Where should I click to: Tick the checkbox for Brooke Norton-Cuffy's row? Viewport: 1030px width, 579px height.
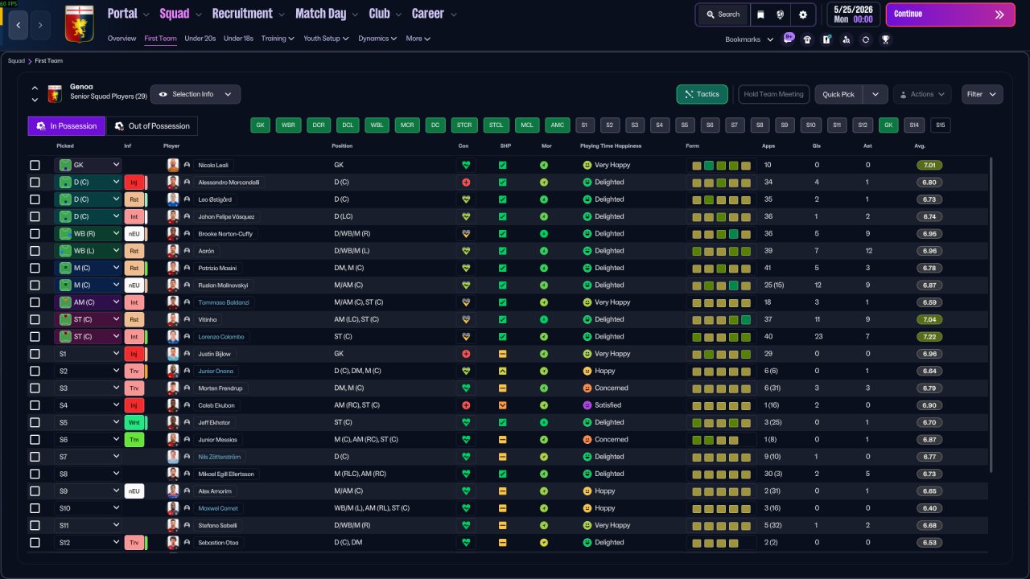[x=35, y=234]
